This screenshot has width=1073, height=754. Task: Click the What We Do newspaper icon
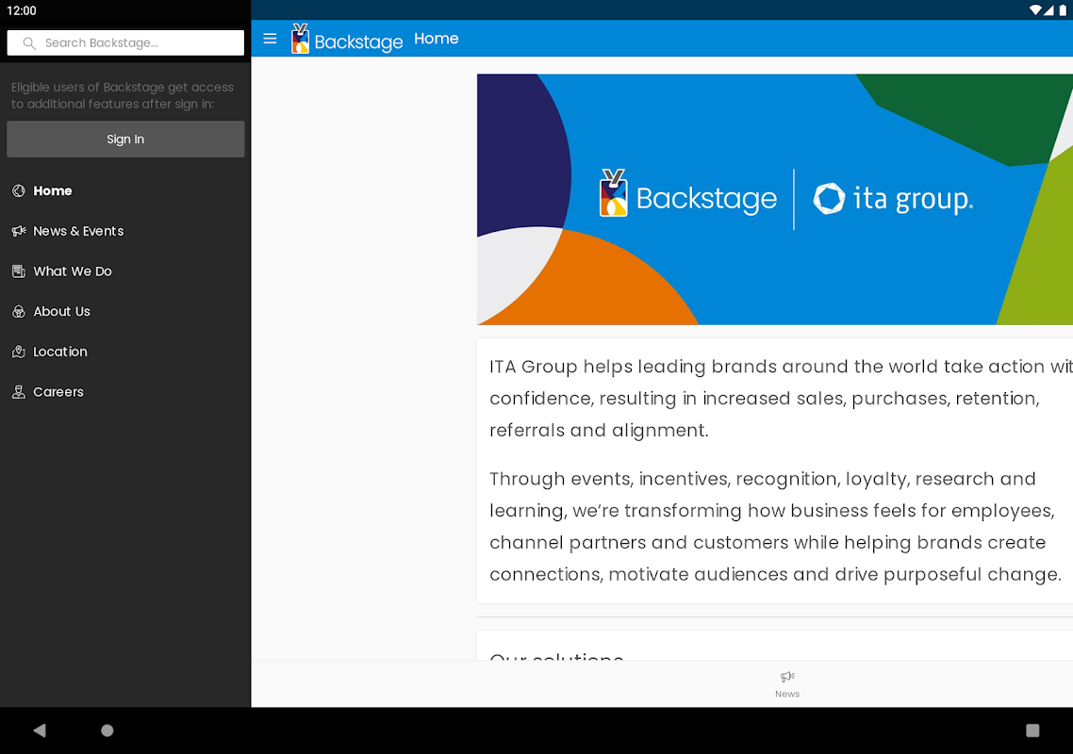click(x=19, y=271)
